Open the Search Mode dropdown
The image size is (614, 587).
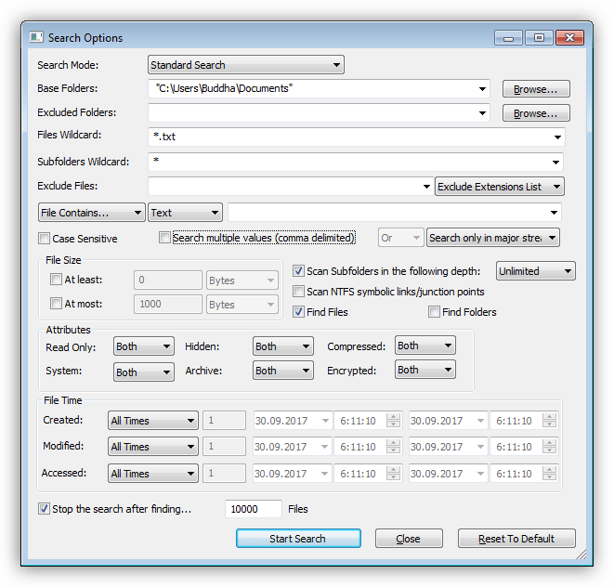246,65
